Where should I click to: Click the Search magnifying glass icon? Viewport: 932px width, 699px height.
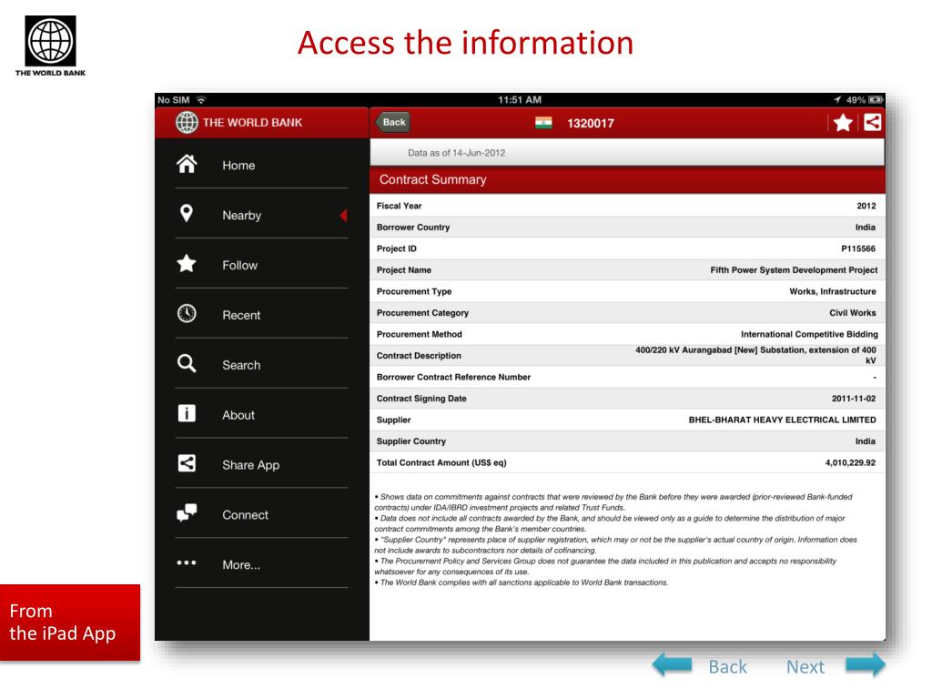(x=187, y=363)
